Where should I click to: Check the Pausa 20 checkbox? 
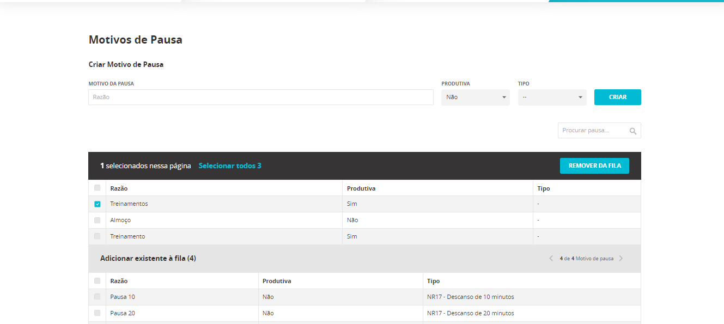pos(98,313)
